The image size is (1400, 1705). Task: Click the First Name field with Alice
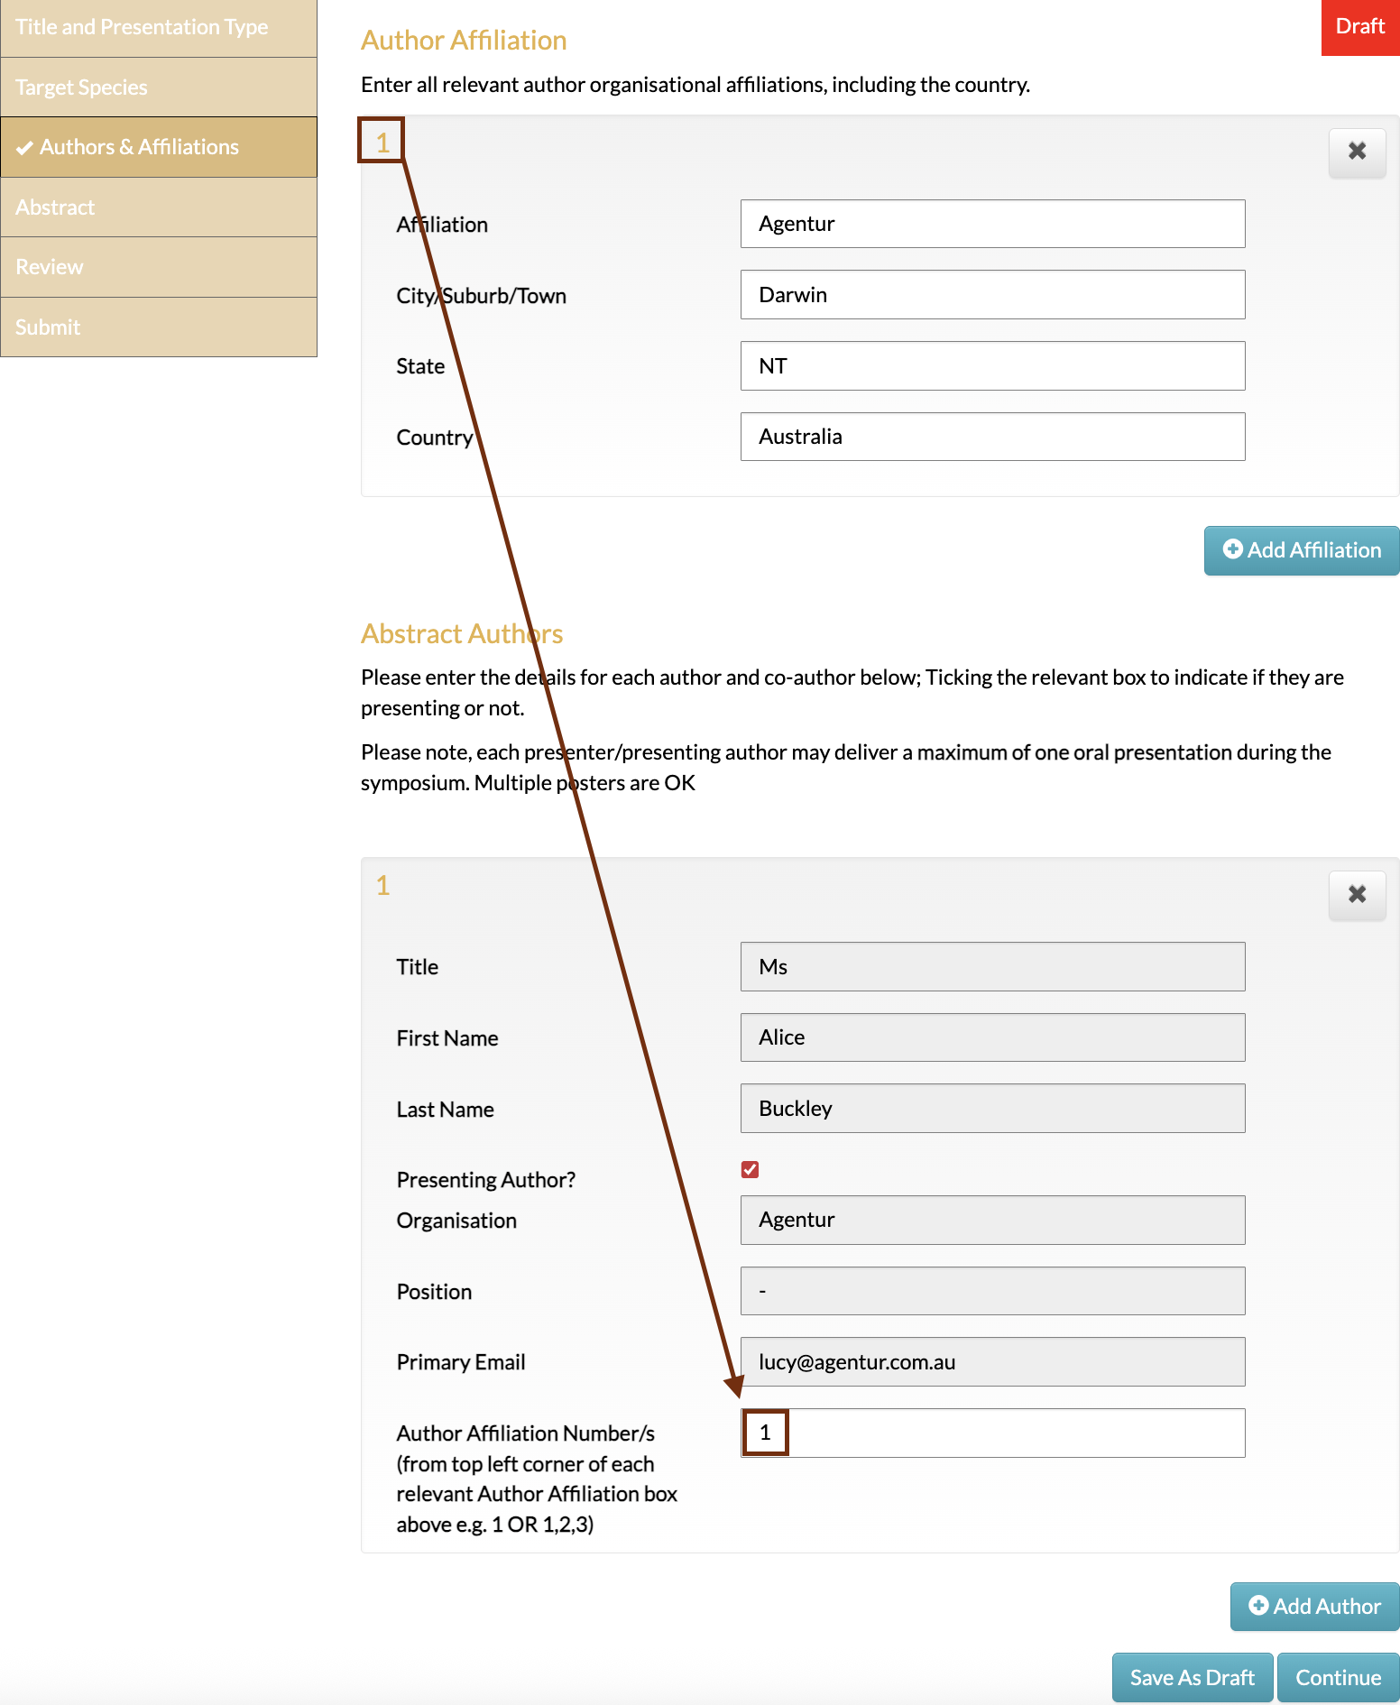[x=992, y=1037]
